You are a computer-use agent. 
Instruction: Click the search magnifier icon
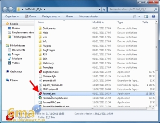(x=156, y=9)
